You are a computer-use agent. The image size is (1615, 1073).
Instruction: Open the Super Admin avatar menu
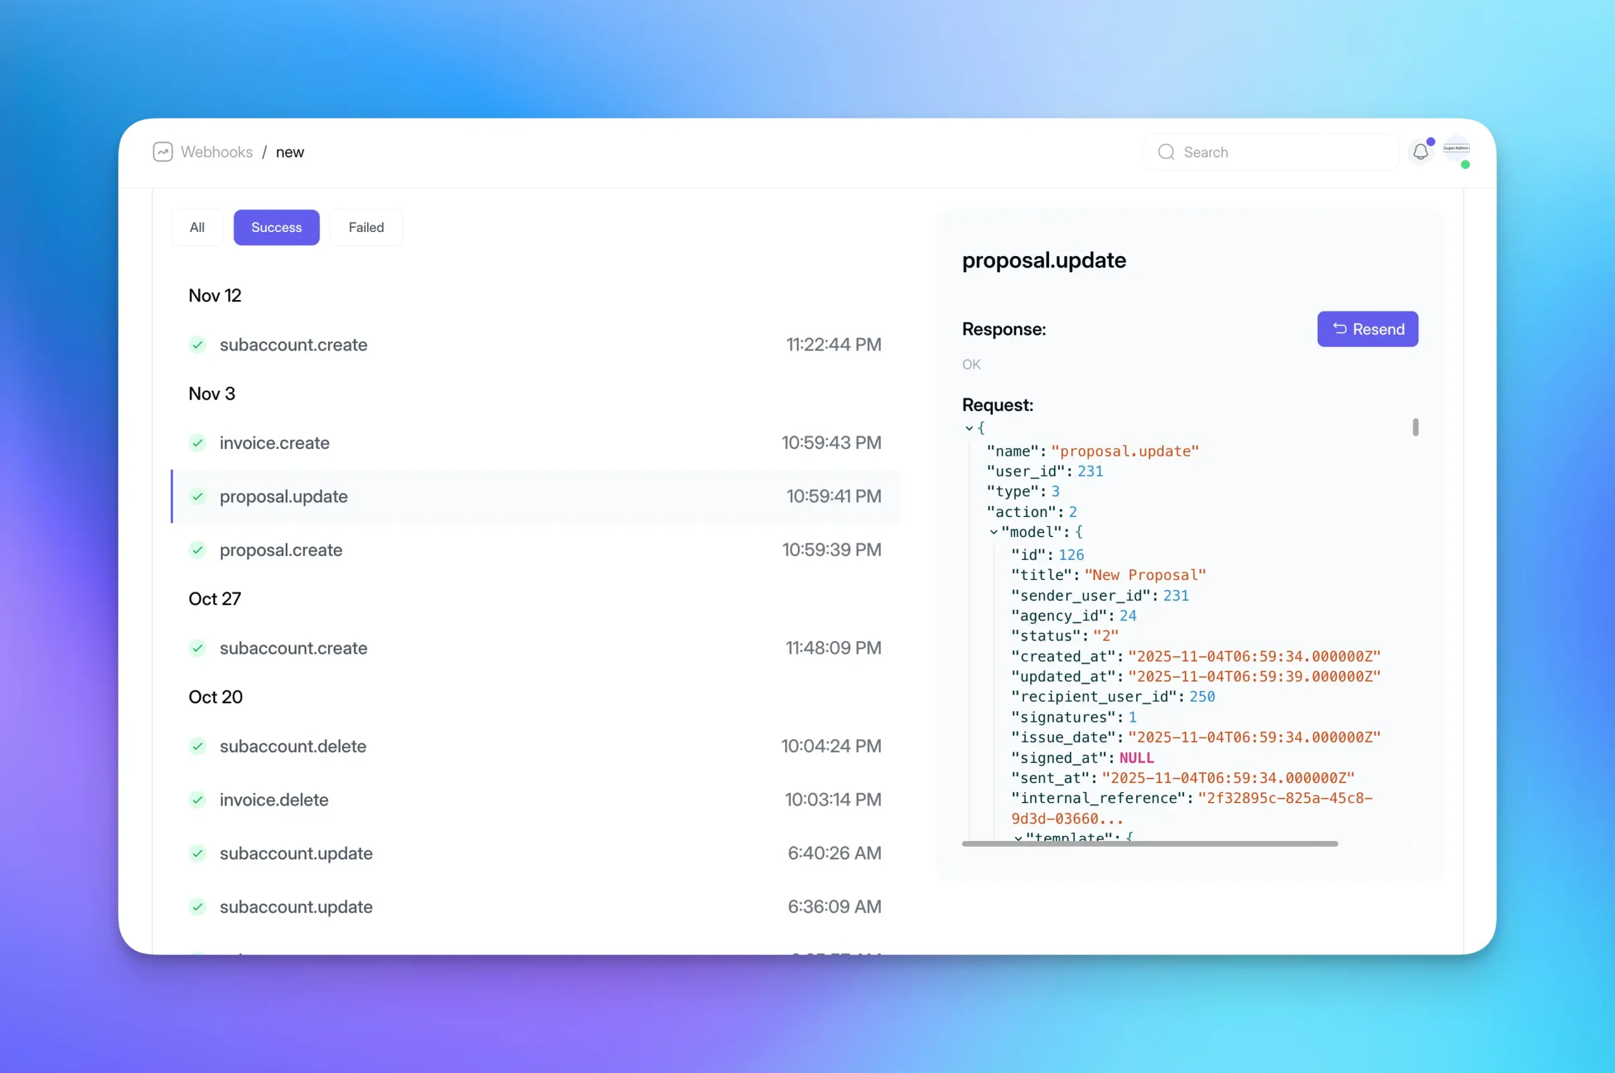tap(1455, 149)
